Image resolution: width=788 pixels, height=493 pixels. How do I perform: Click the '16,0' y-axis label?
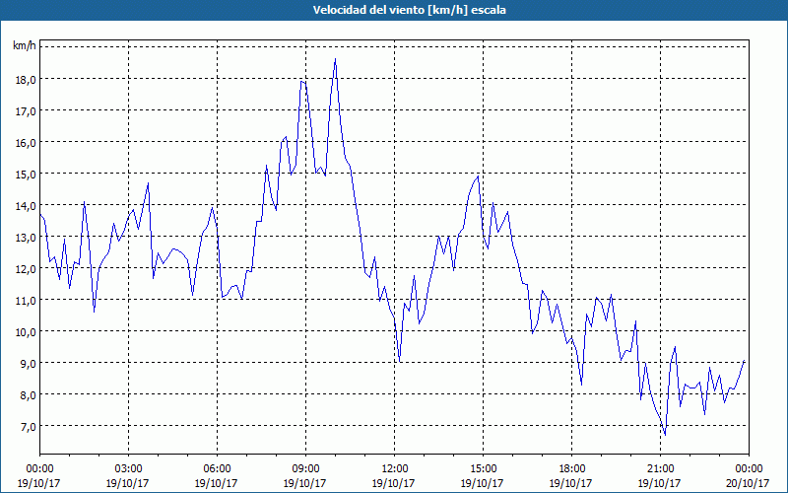pyautogui.click(x=26, y=143)
